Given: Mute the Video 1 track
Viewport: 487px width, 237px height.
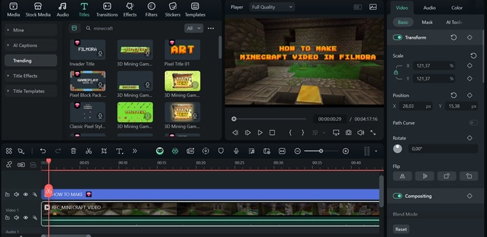Looking at the screenshot, I should point(16,218).
